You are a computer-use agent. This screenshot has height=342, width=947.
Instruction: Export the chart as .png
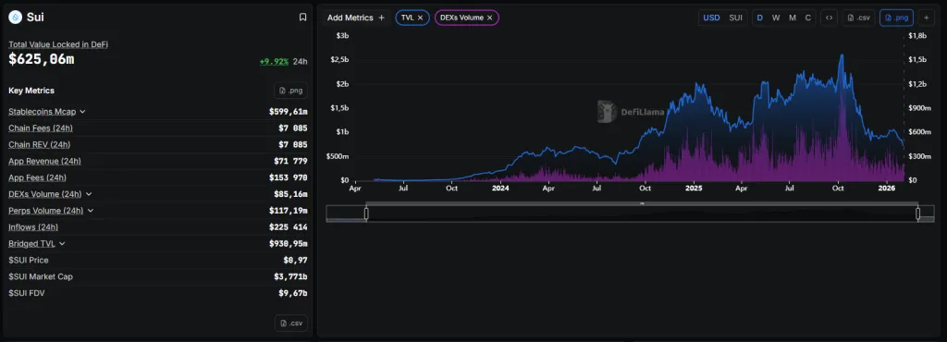896,18
